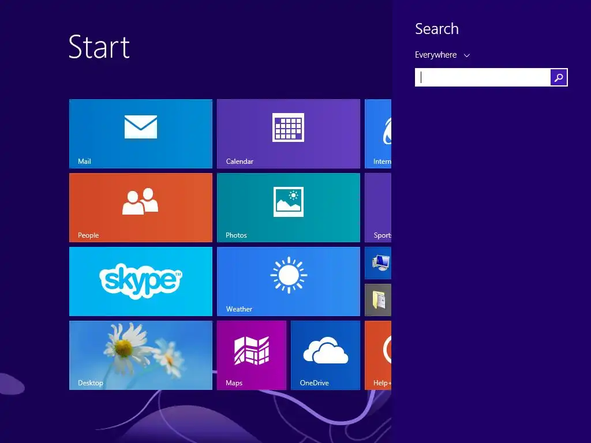Go to the Desktop tile
The height and width of the screenshot is (443, 591).
(141, 355)
